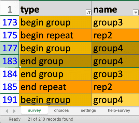Viewport: 139px width, 123px height.
Task: Select the group3 cell in row 184
Action: [115, 74]
